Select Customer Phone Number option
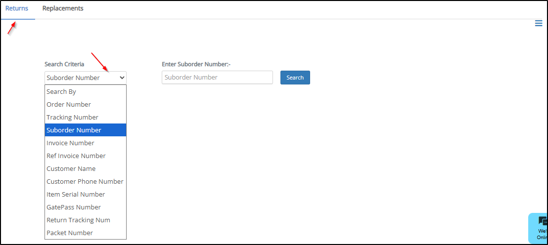Image resolution: width=548 pixels, height=245 pixels. coord(85,181)
